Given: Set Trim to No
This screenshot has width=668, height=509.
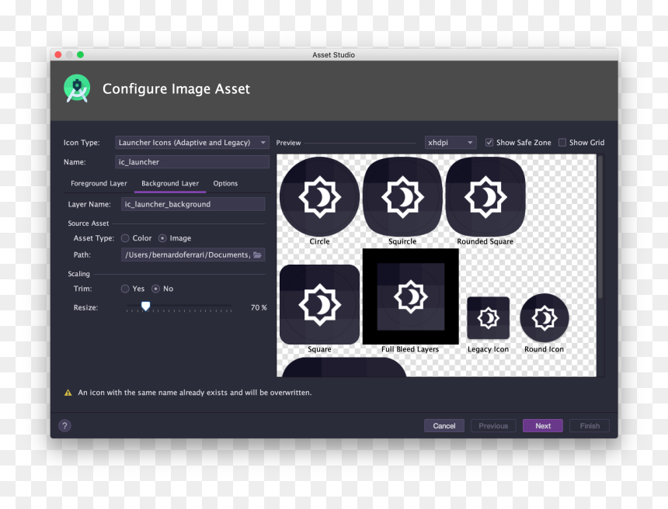Looking at the screenshot, I should click(x=156, y=289).
